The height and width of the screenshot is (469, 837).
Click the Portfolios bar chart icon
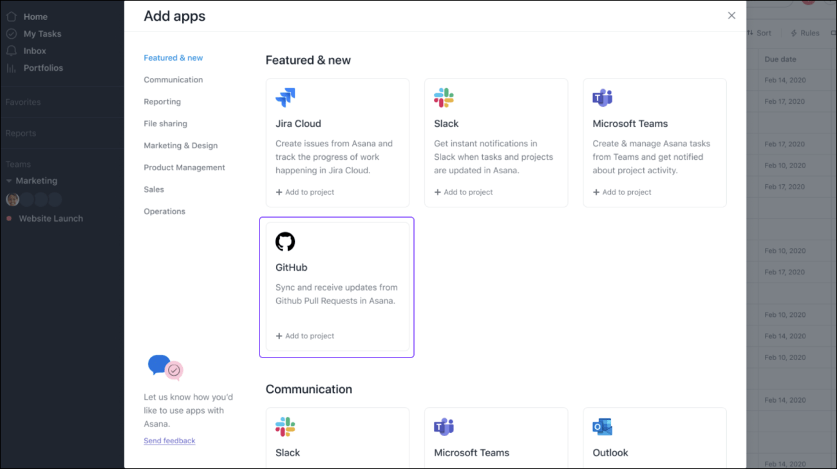12,68
